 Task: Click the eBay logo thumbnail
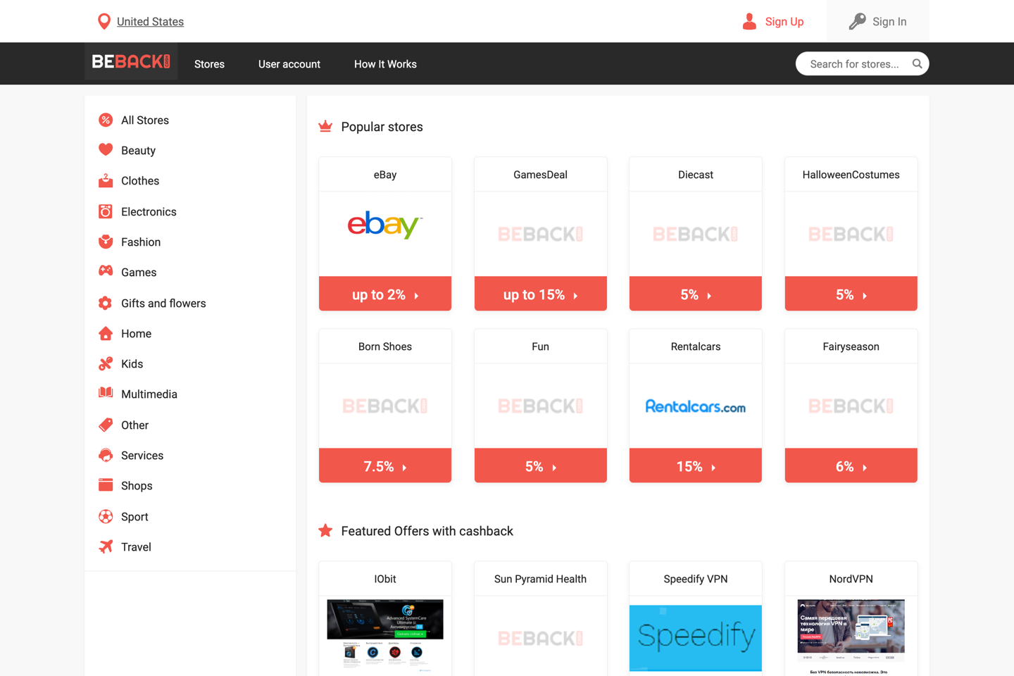[385, 225]
